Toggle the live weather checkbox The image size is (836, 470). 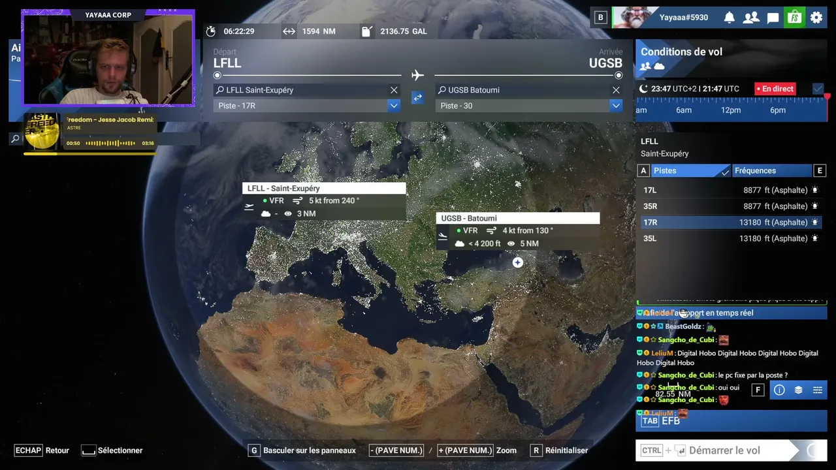click(818, 89)
